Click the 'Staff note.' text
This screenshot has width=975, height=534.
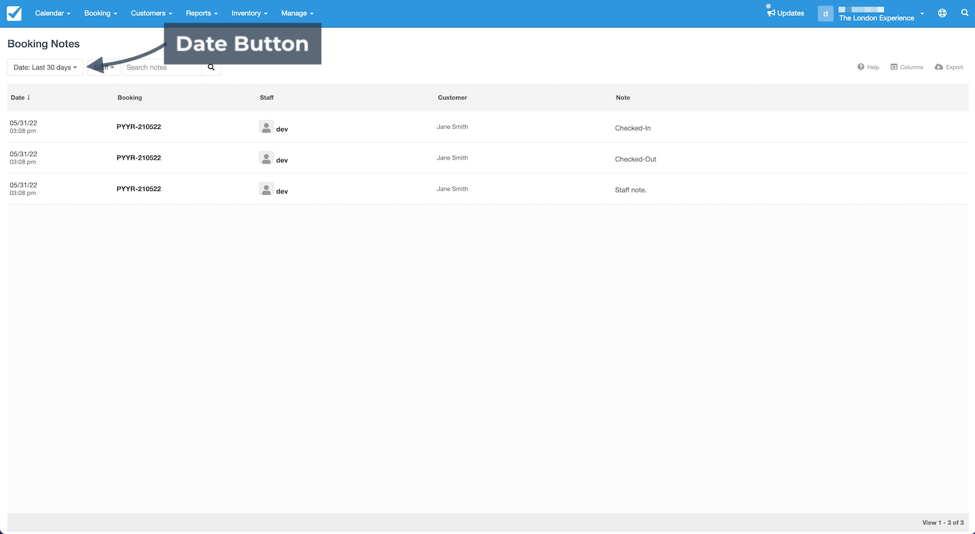[x=631, y=190]
